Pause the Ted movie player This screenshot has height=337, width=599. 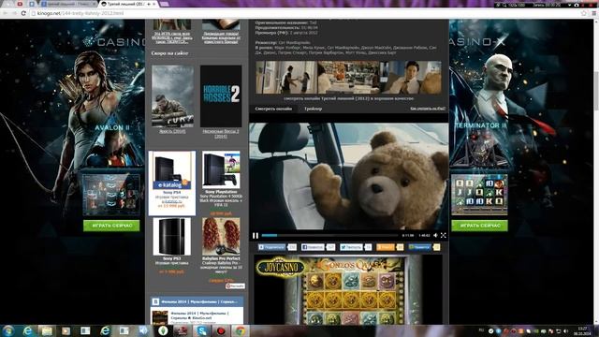pyautogui.click(x=256, y=235)
